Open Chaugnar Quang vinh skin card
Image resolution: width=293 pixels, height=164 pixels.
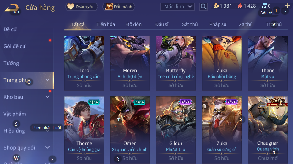tap(268, 130)
